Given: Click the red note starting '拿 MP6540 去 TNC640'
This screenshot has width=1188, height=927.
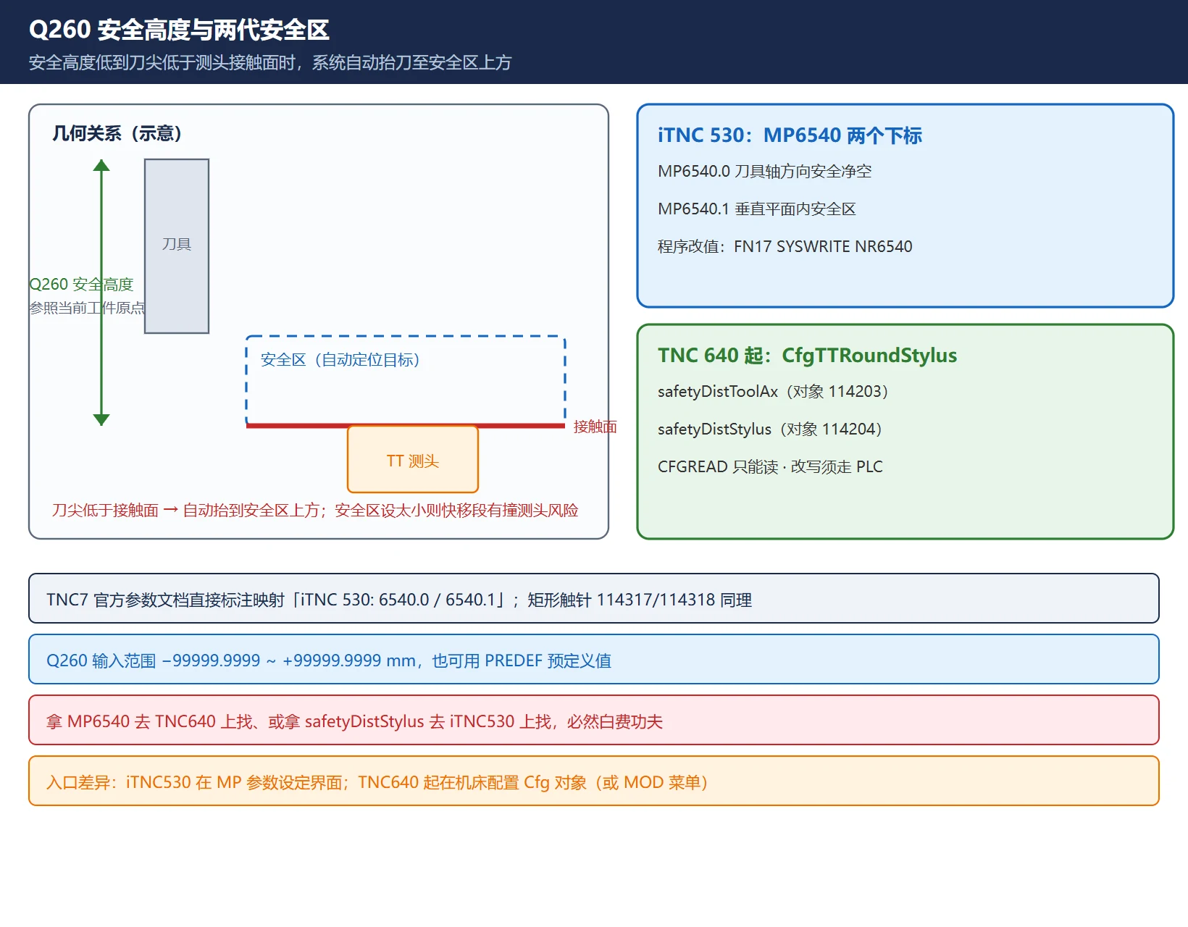Looking at the screenshot, I should (594, 720).
